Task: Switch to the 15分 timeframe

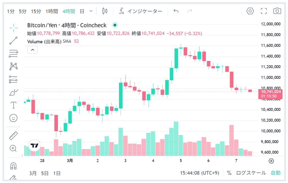Action: 36,11
